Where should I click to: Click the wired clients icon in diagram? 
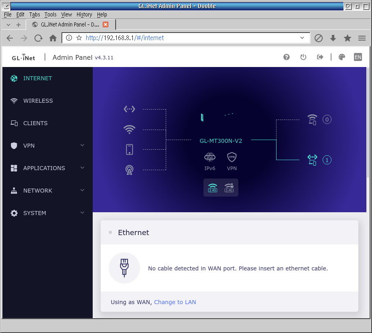pyautogui.click(x=312, y=160)
